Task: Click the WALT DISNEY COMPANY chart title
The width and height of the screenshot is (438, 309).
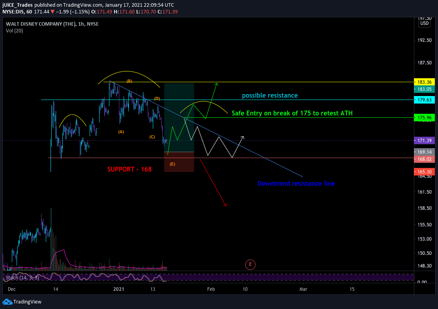Action: 52,24
